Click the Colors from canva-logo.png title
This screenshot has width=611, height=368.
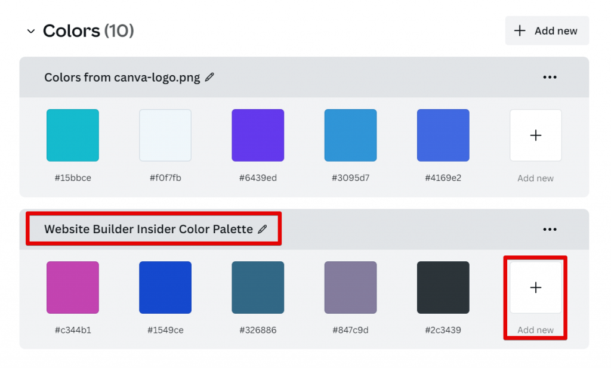click(x=122, y=77)
